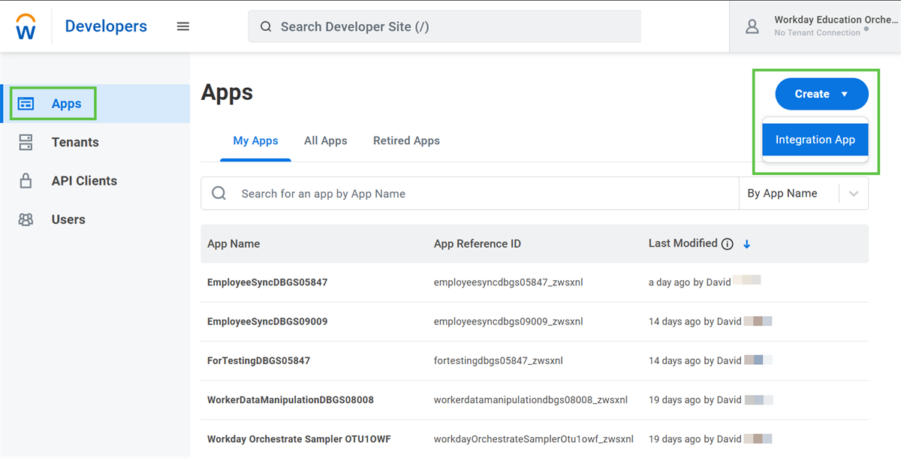Click No Tenant Connection status text

[x=817, y=33]
